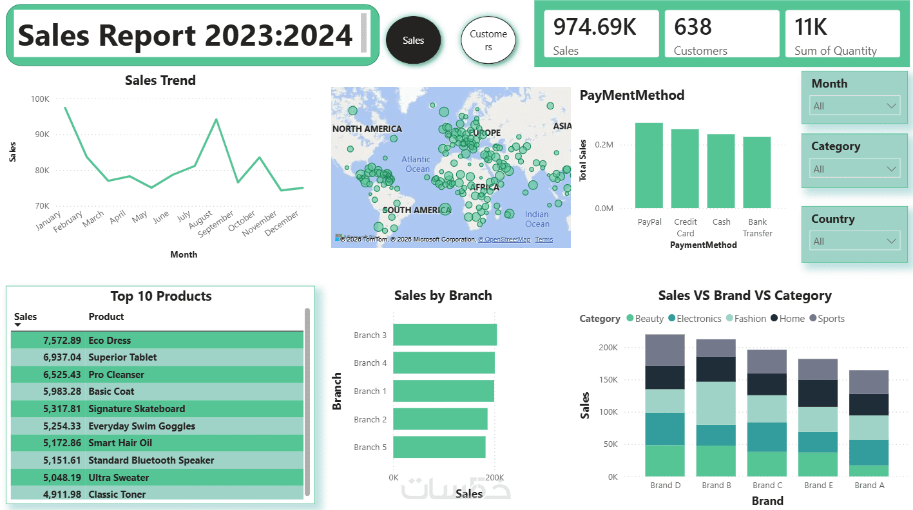Open the Category slicer dropdown

point(854,169)
